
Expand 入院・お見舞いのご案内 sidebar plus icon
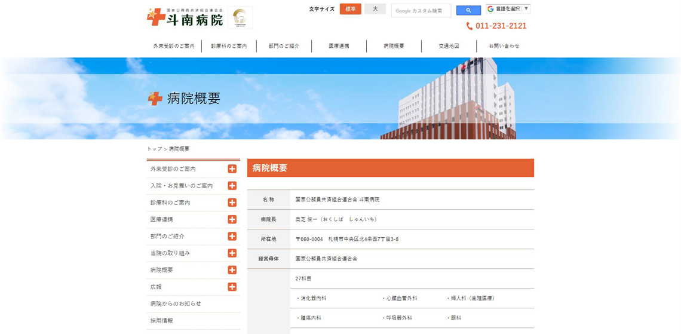coord(232,186)
